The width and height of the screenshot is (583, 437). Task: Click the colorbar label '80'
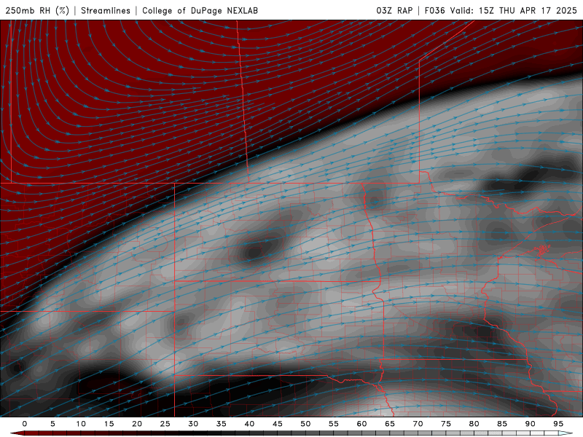click(474, 424)
